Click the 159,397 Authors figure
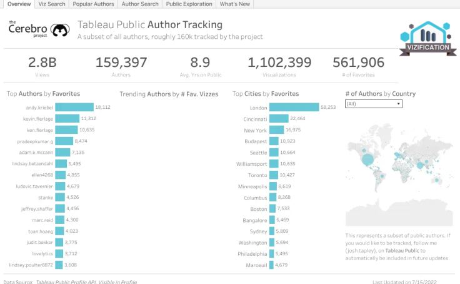Screen dimensions: 460x284 (x=121, y=63)
